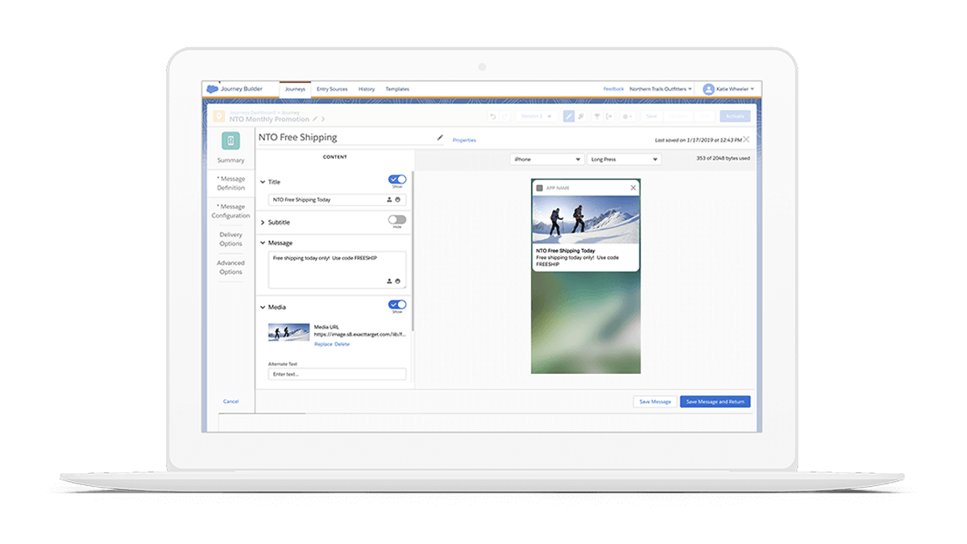The image size is (967, 544).
Task: Click the teal mobile push icon above Summary
Action: click(230, 141)
